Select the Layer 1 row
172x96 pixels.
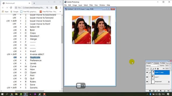coord(160,77)
